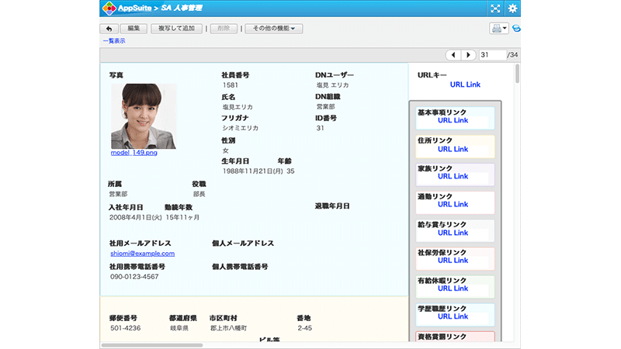The image size is (621, 349).
Task: Go to previous record arrow
Action: tap(453, 55)
